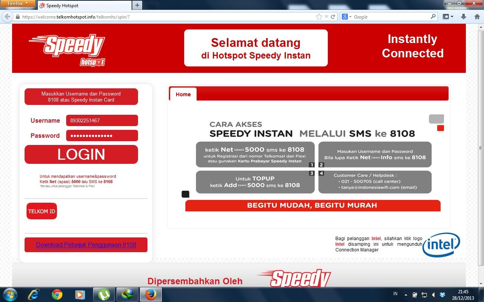Select the Home tab
The width and height of the screenshot is (484, 302).
coord(183,94)
